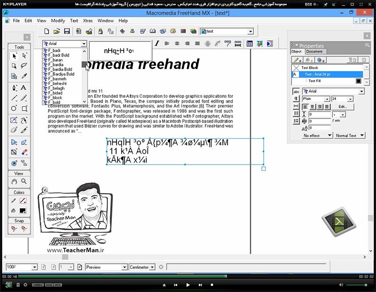376x292 pixels.
Task: Open the font size 24 dropdown
Action: click(351, 99)
